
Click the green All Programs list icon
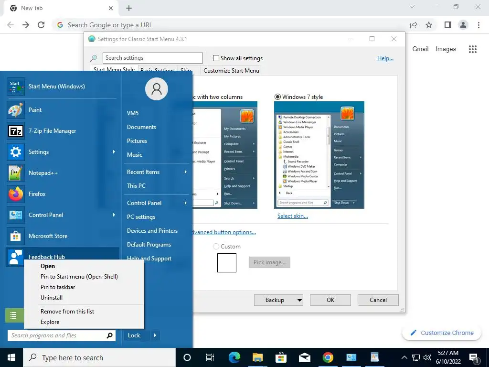[13, 315]
